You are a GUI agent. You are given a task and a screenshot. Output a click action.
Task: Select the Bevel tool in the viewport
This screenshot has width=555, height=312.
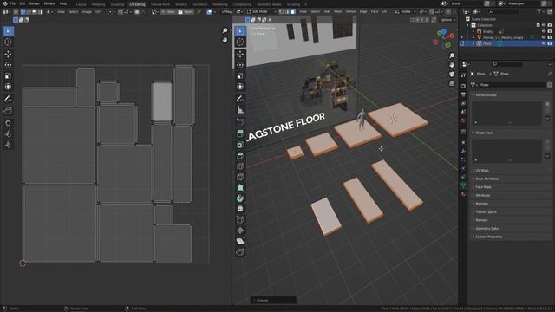coord(240,156)
